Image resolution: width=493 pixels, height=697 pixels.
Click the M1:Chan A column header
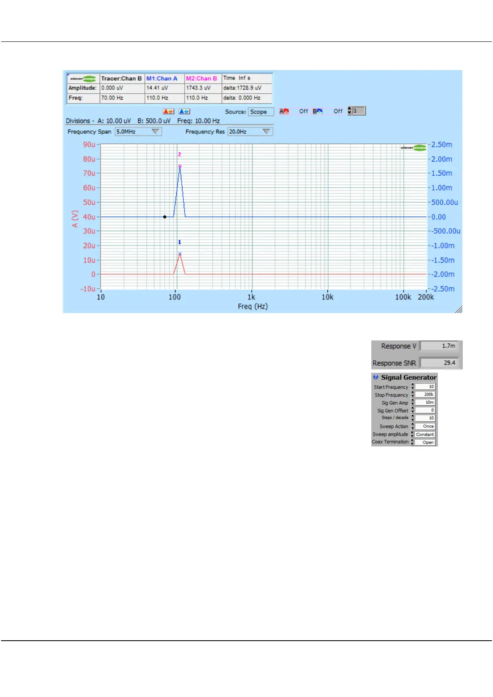164,78
